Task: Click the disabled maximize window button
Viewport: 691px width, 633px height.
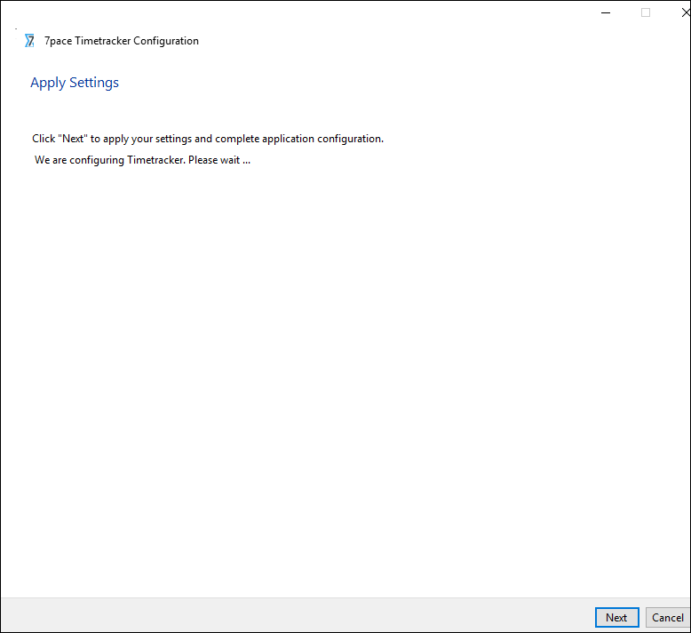Action: (646, 12)
